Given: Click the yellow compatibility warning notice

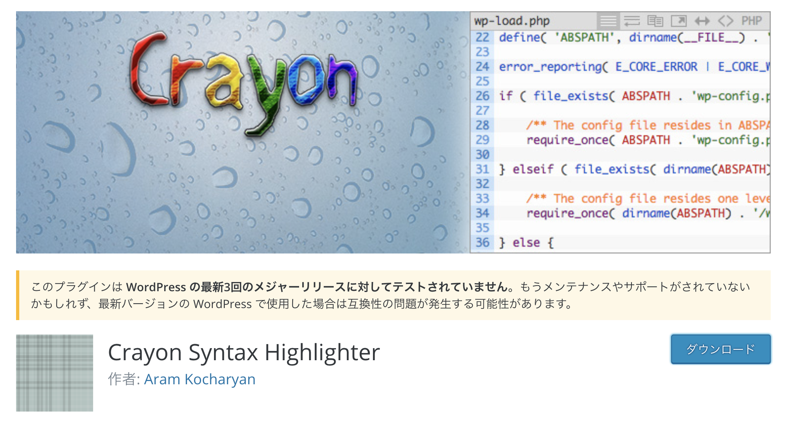Looking at the screenshot, I should tap(393, 295).
